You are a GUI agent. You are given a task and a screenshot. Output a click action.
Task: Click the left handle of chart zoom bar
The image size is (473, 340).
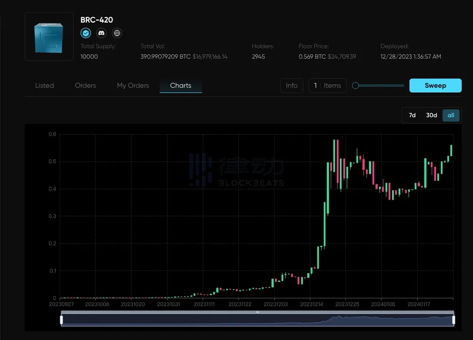(61, 320)
